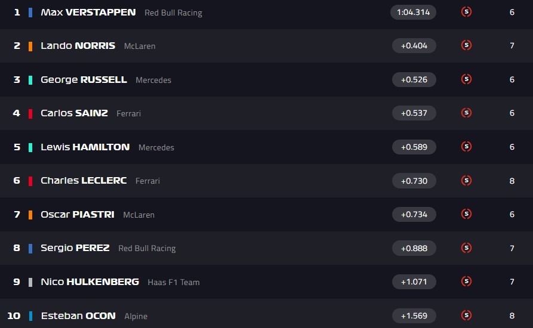533x328 pixels.
Task: Click Mercedes teal color bar beside Russell
Action: coord(30,80)
